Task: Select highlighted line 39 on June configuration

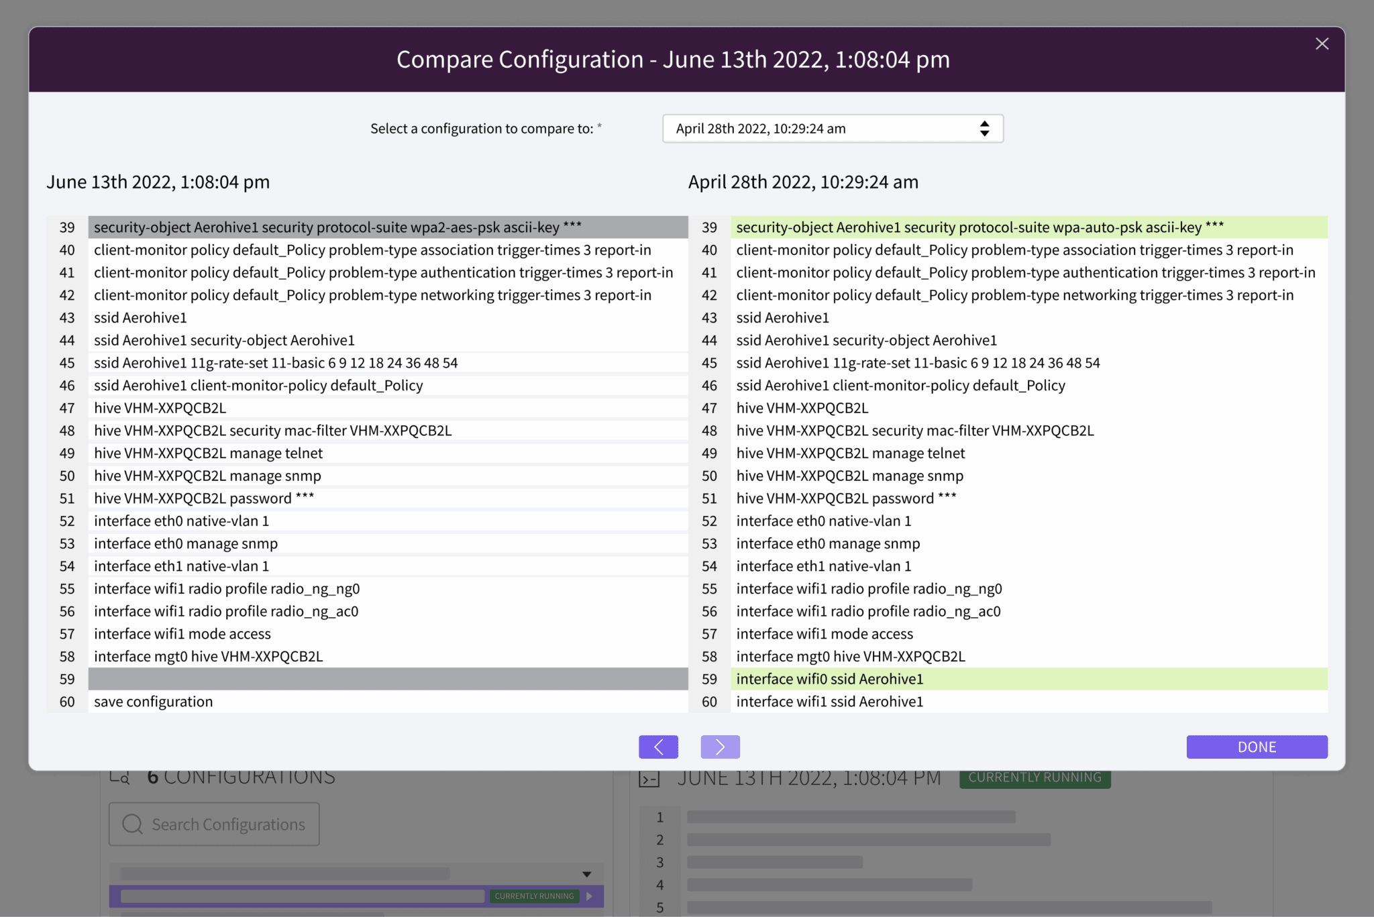Action: 387,227
